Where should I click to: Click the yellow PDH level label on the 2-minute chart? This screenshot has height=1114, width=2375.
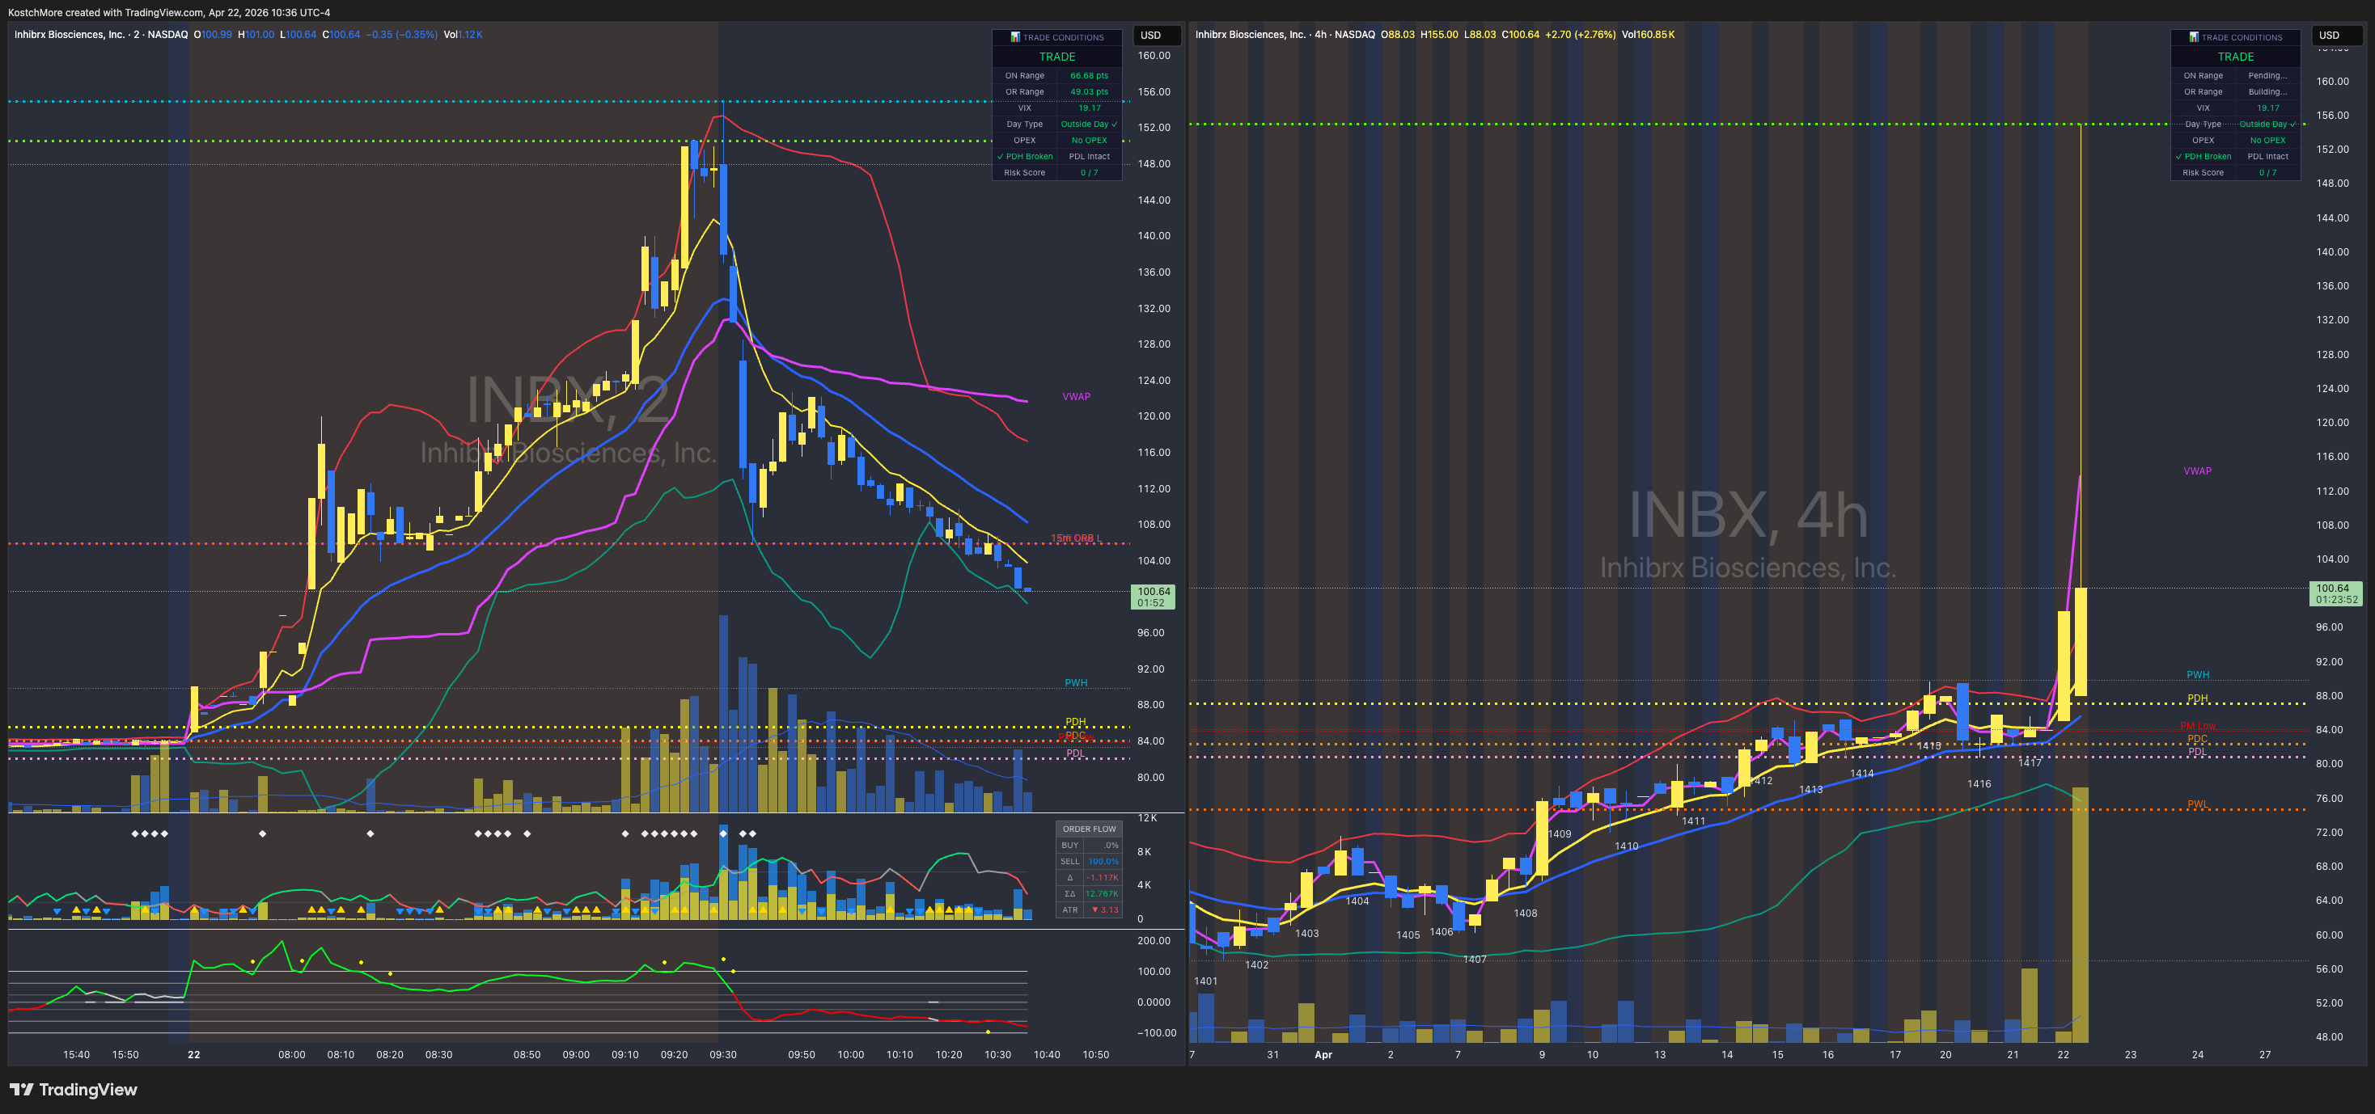point(1075,721)
